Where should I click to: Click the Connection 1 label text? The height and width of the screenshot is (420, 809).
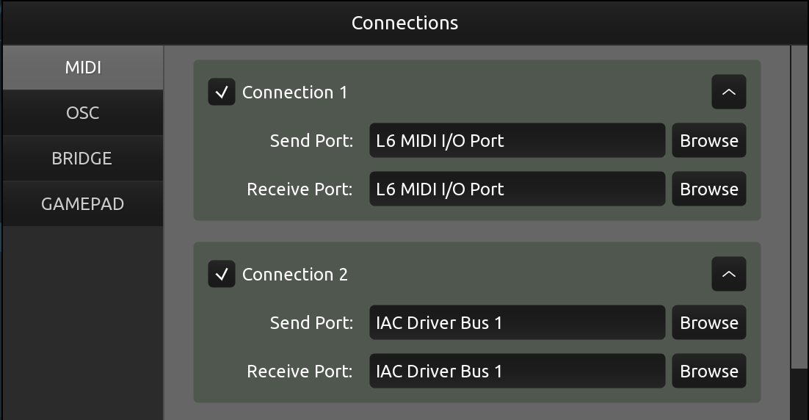tap(294, 93)
